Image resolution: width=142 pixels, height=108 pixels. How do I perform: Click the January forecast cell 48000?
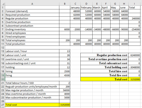(75, 11)
